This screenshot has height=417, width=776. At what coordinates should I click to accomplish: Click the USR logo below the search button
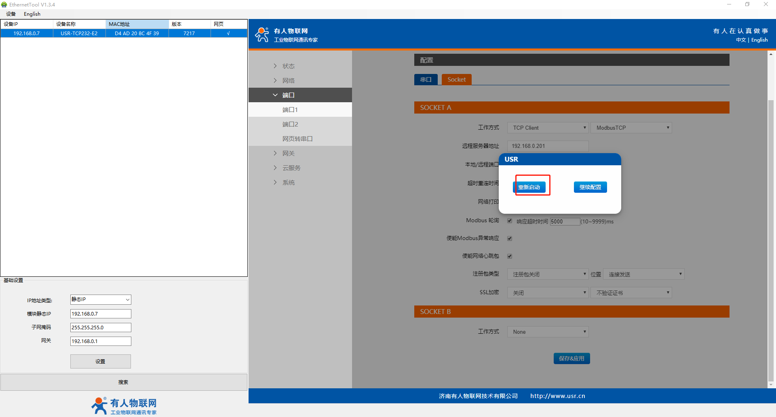[124, 406]
